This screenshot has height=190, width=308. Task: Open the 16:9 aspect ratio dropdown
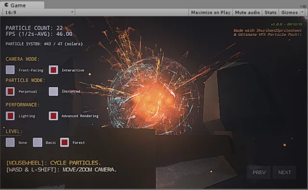(38, 13)
